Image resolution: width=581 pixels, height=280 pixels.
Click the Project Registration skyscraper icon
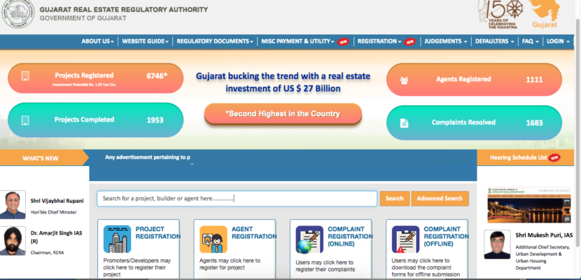117,239
